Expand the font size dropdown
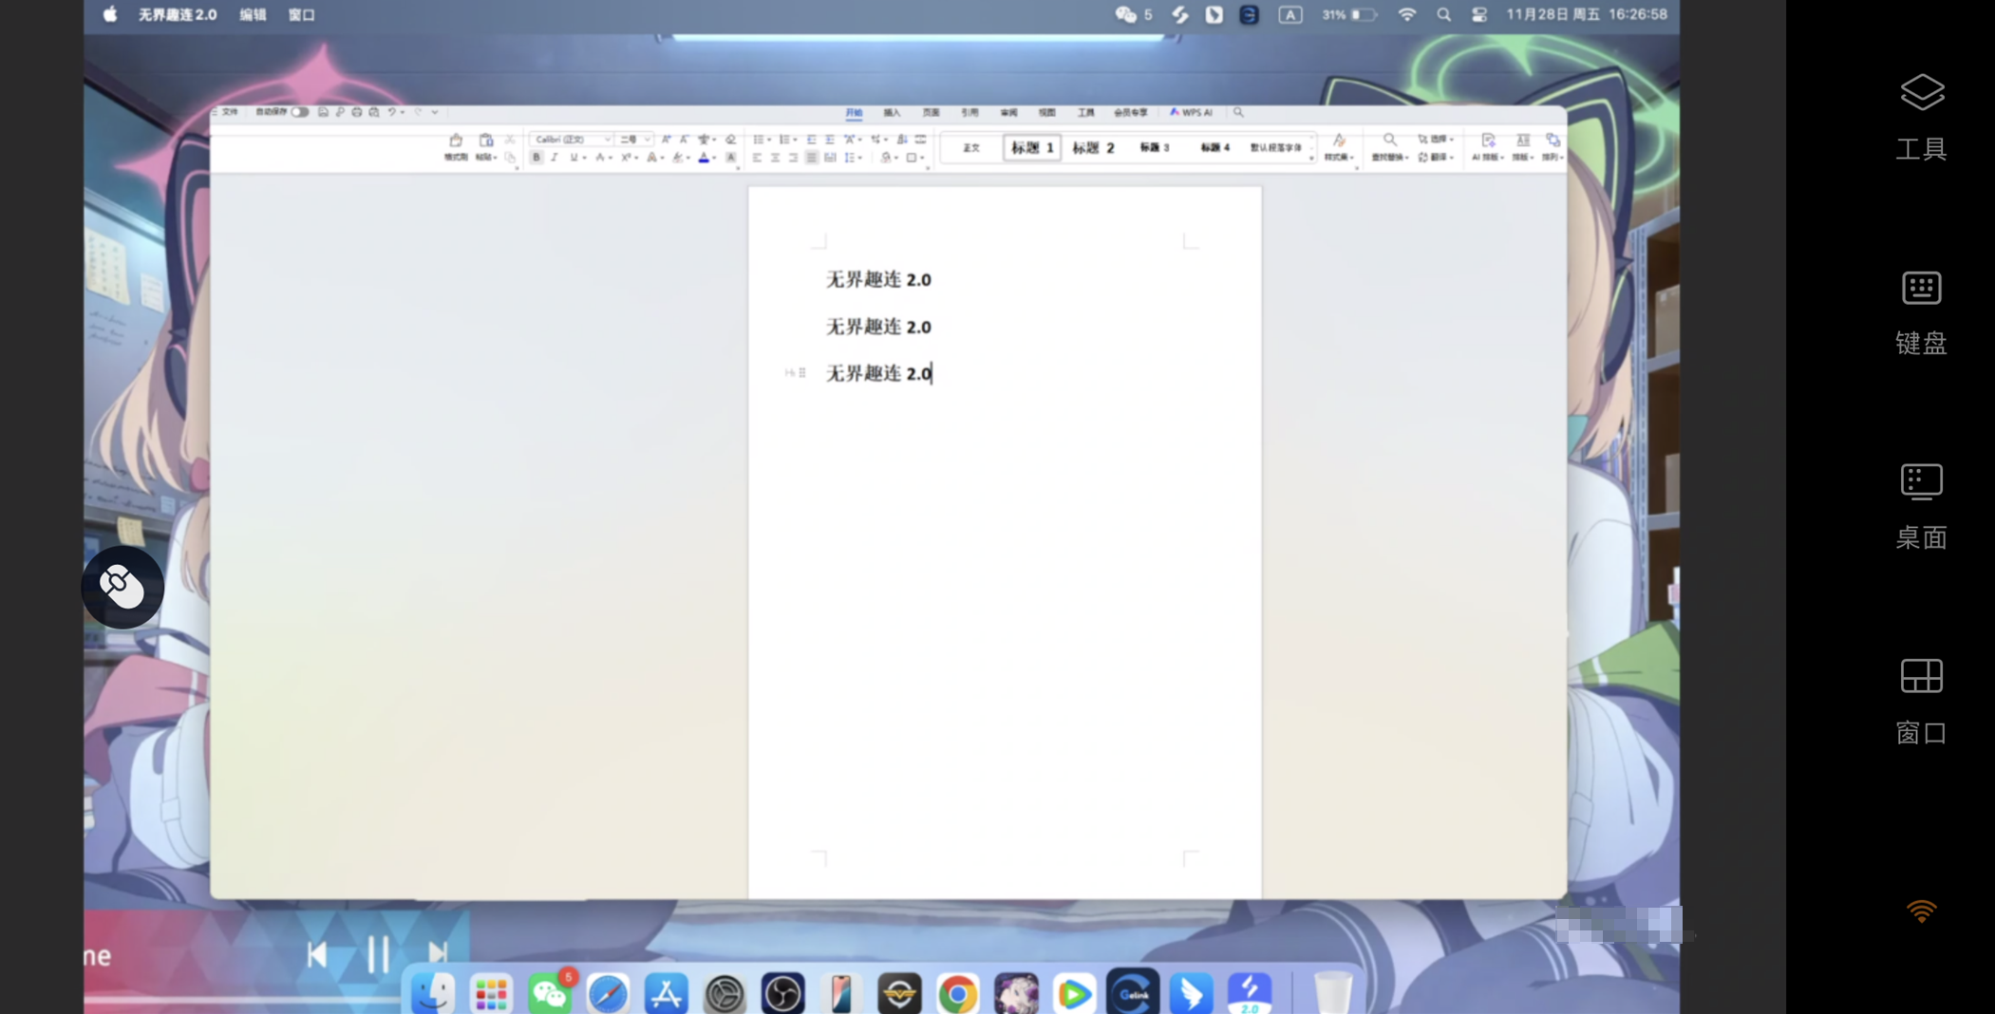 coord(647,140)
